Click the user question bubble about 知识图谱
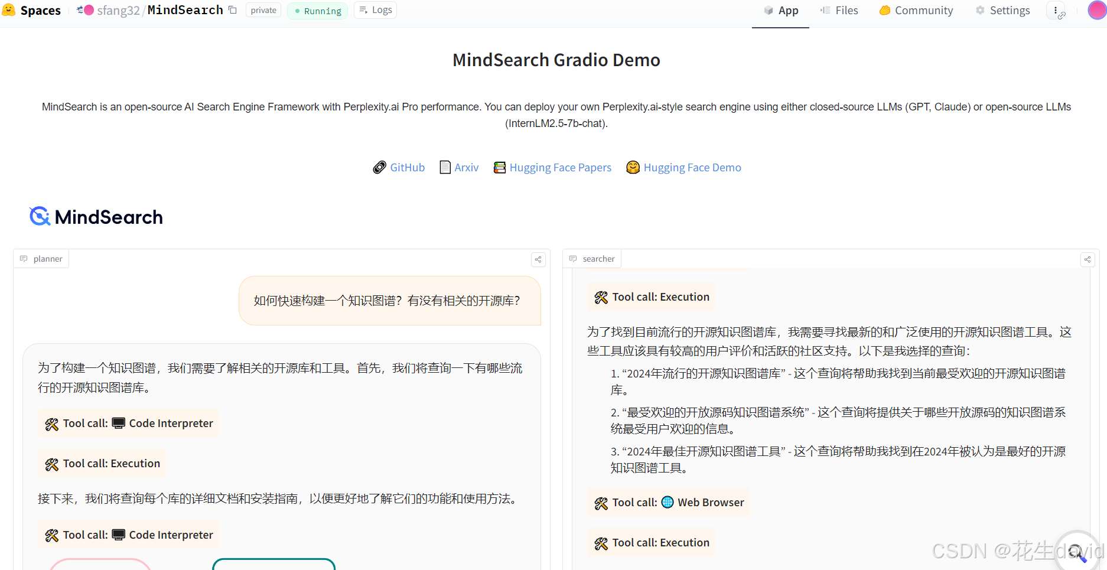1107x570 pixels. [390, 301]
